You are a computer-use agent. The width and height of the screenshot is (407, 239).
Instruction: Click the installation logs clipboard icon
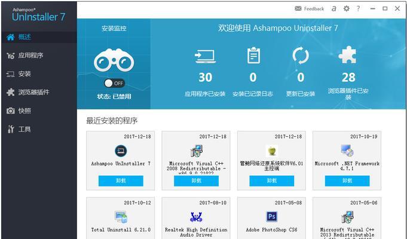click(253, 56)
